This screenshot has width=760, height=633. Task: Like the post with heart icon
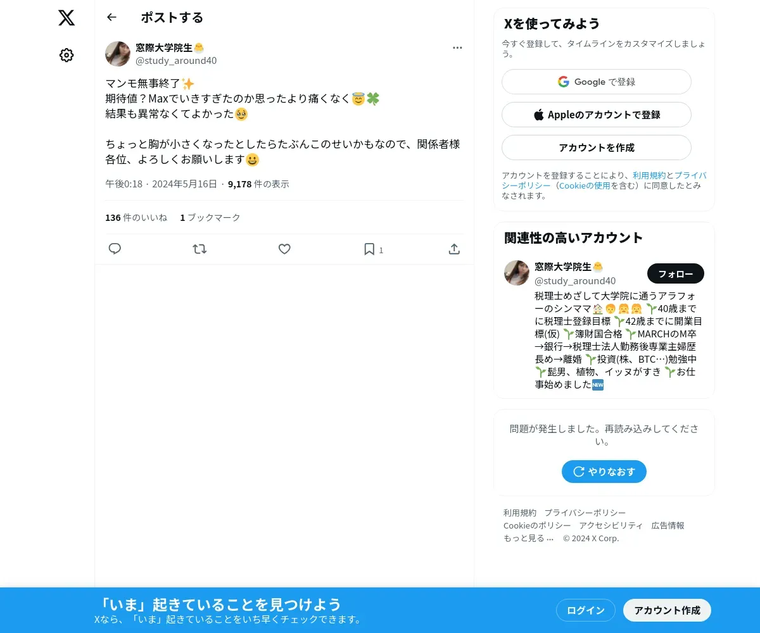click(x=284, y=249)
